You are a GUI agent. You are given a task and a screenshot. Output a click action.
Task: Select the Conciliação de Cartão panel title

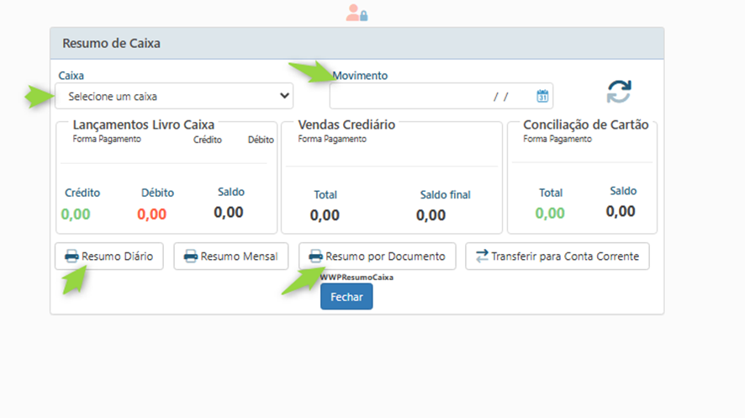[585, 124]
